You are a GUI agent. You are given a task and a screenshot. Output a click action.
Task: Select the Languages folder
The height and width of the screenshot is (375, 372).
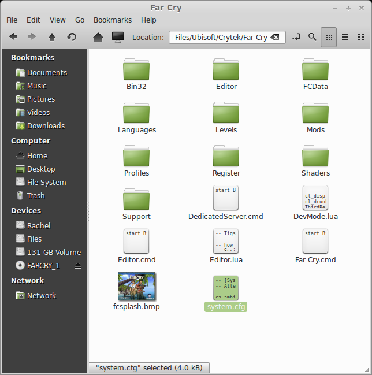tap(136, 117)
